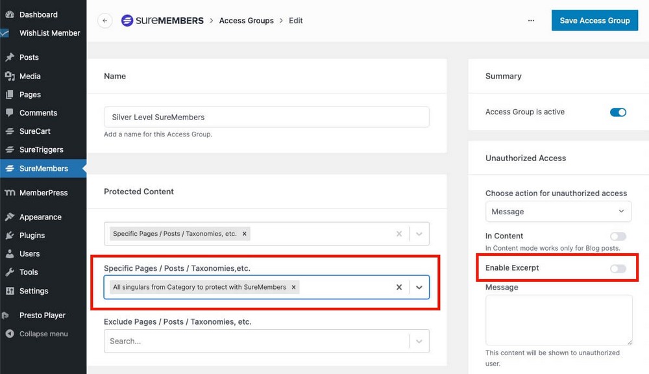Click the 'Summary' panel heading
Screen dimensions: 649x374
pyautogui.click(x=504, y=76)
